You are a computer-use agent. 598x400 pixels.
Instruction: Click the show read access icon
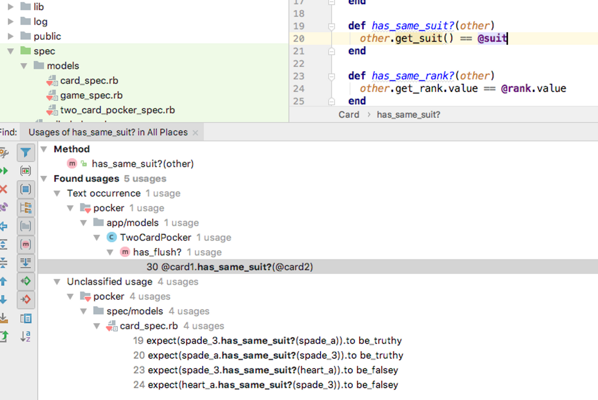point(25,281)
